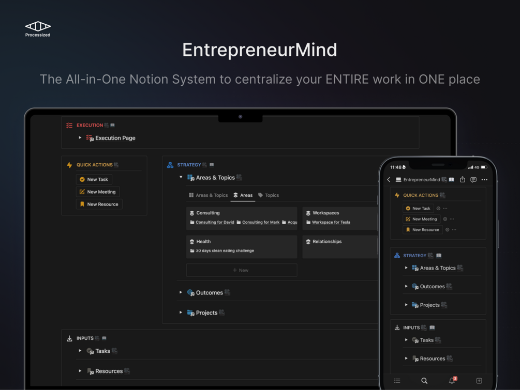
Task: Tap the back arrow on the phone
Action: [x=389, y=180]
